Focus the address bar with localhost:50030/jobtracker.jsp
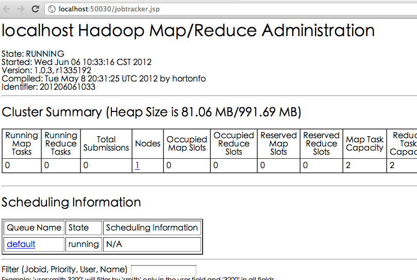Image resolution: width=417 pixels, height=280 pixels. 231,9
